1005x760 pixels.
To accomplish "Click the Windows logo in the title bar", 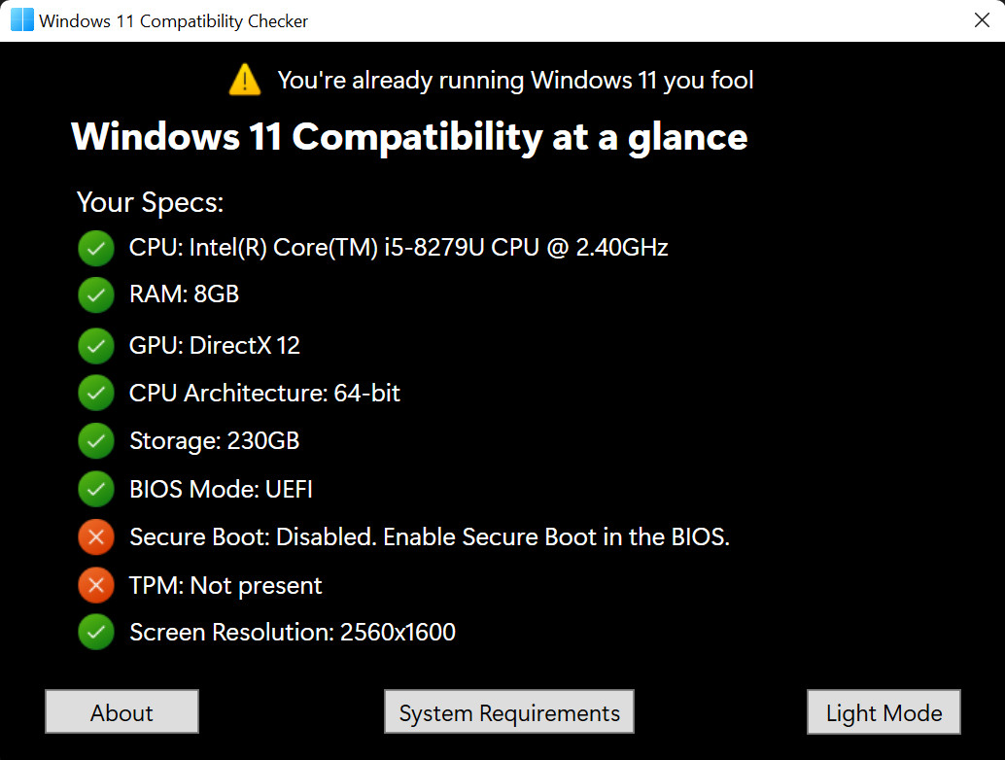I will click(x=22, y=20).
